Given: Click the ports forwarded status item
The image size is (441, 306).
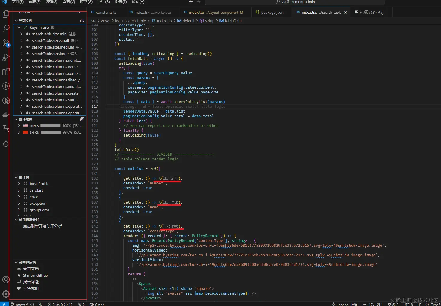Looking at the screenshot, I should pyautogui.click(x=81, y=304).
